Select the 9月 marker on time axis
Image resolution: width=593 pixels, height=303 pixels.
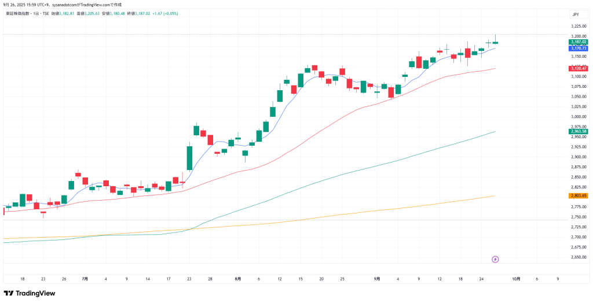(x=377, y=279)
